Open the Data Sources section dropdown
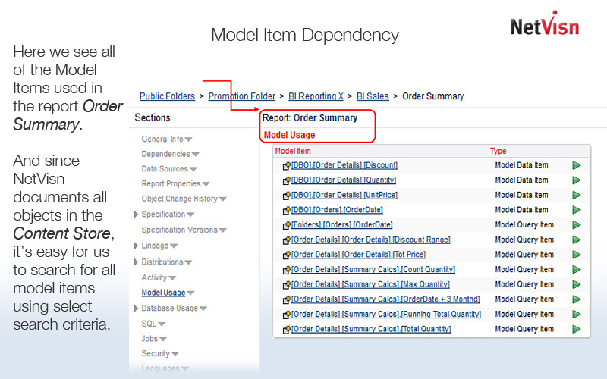The width and height of the screenshot is (607, 379). 165,169
